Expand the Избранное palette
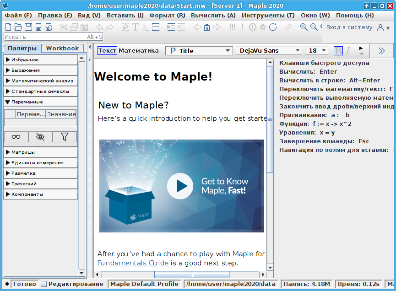396x291 pixels. click(40, 60)
